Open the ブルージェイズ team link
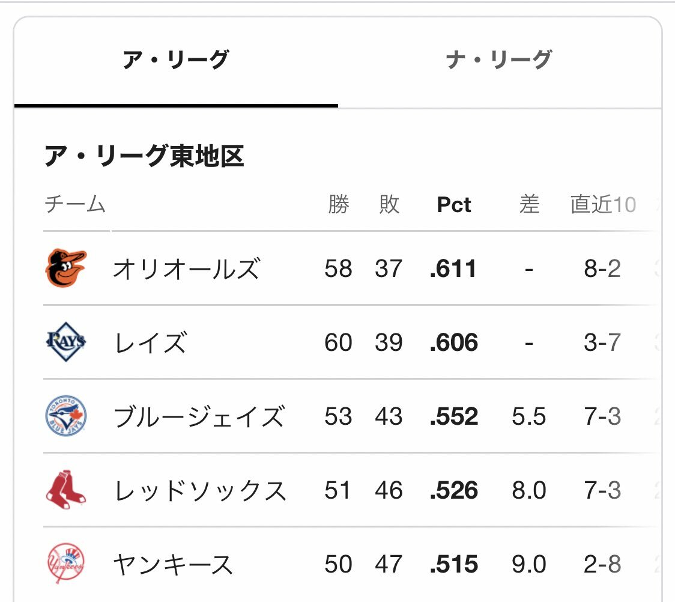Viewport: 675px width, 602px height. pyautogui.click(x=199, y=416)
